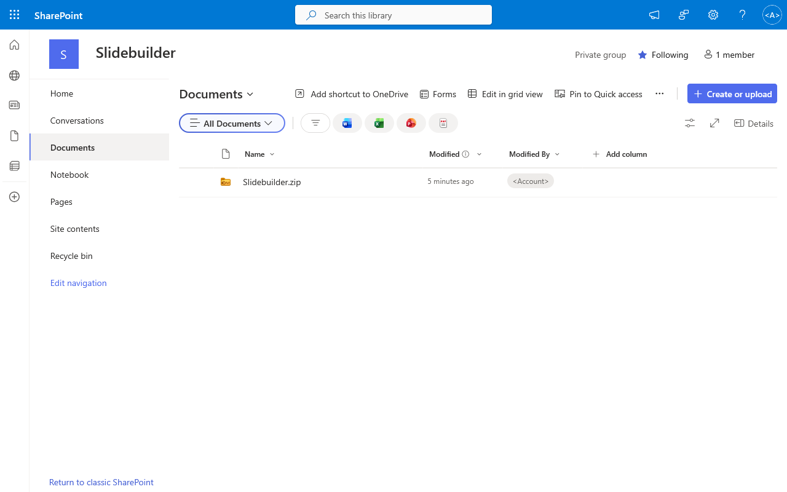
Task: Open My lists icon in left rail
Action: (x=14, y=166)
